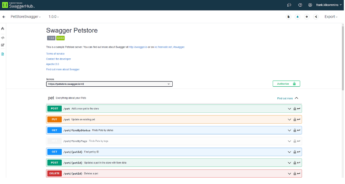
Task: Open the API settings gear icon
Action: [307, 17]
